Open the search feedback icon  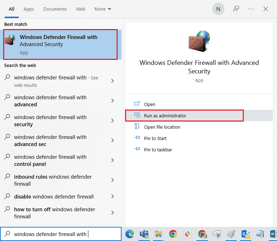pyautogui.click(x=236, y=9)
